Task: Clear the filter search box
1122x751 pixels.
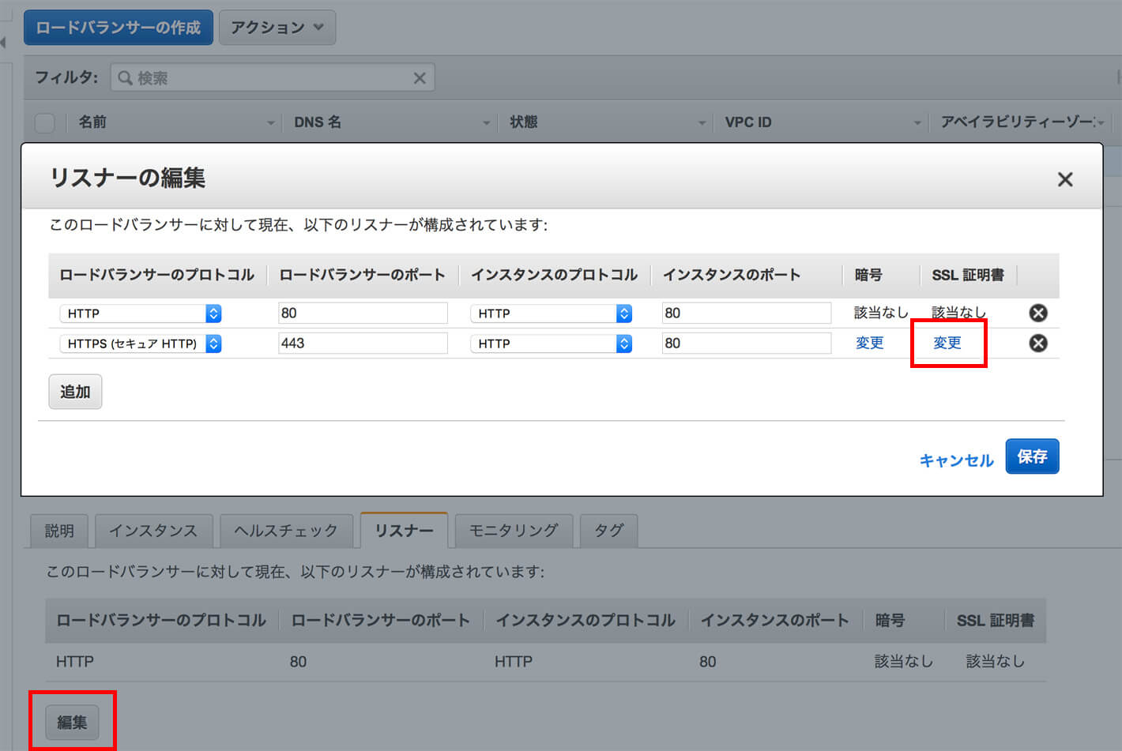Action: point(420,77)
